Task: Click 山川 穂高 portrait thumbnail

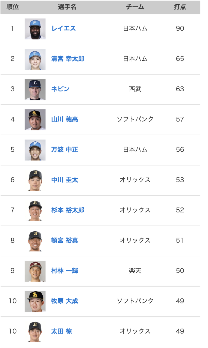Action: tap(35, 120)
